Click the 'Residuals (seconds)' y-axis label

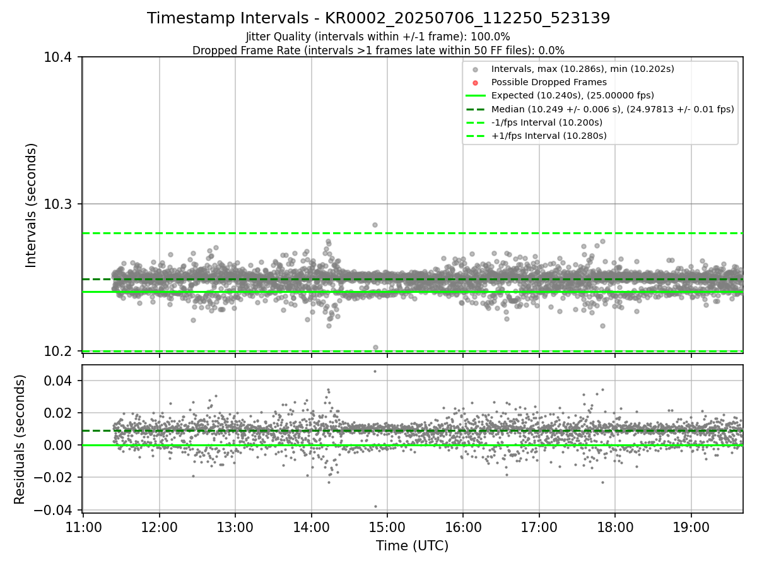click(20, 439)
